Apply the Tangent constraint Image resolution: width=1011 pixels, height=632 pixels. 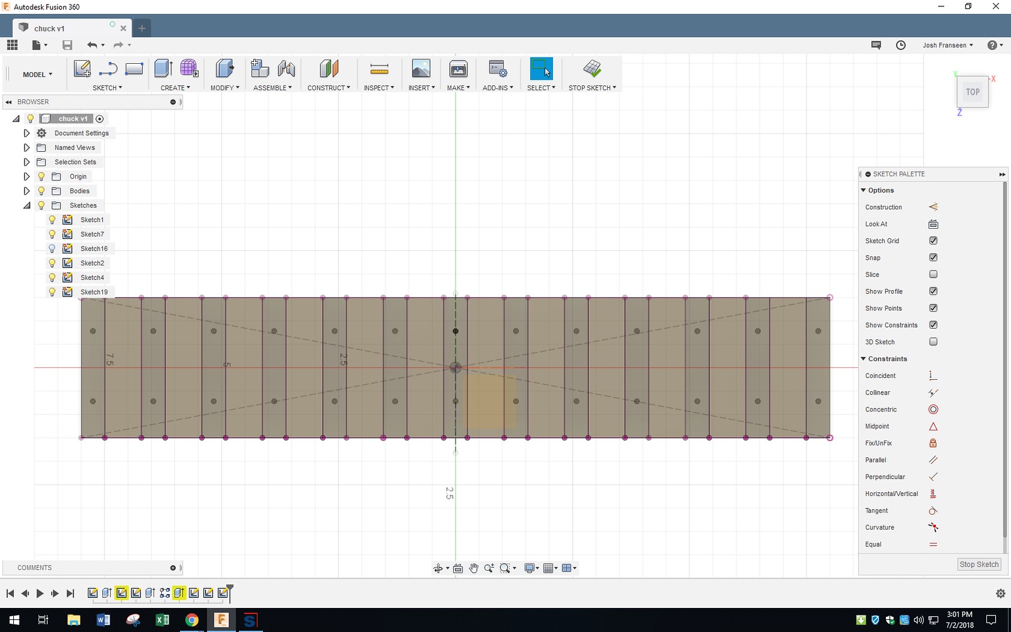(933, 511)
